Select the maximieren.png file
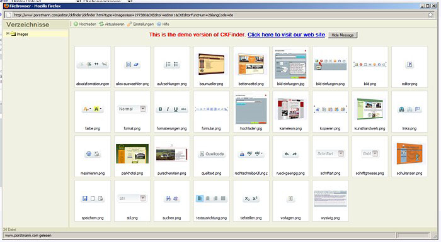 click(93, 157)
